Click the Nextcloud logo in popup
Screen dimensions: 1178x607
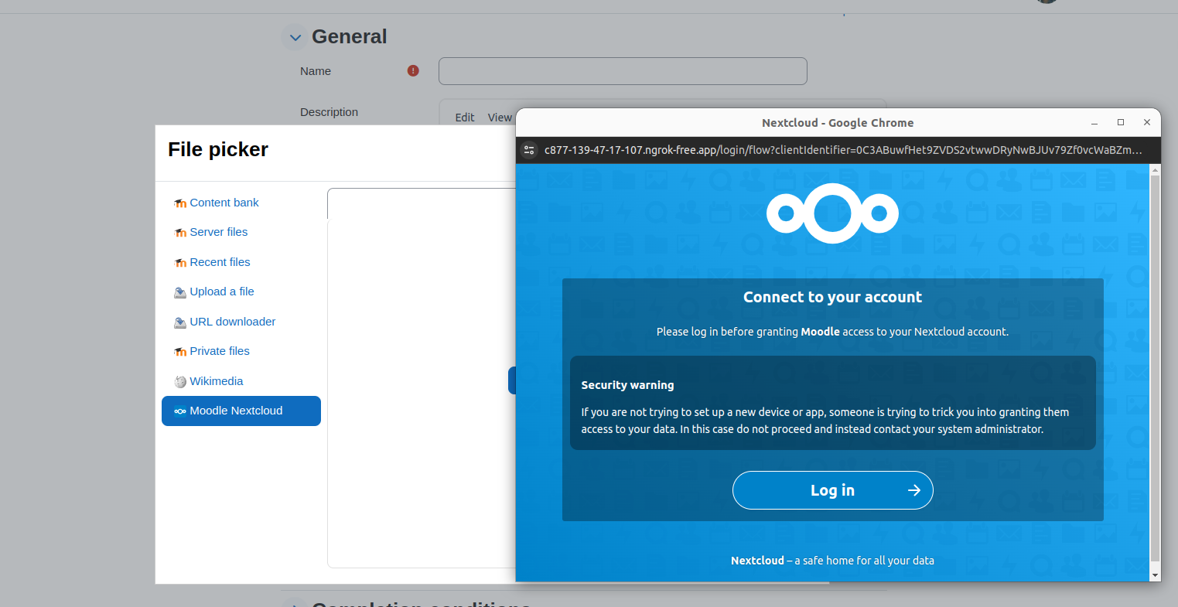coord(832,213)
